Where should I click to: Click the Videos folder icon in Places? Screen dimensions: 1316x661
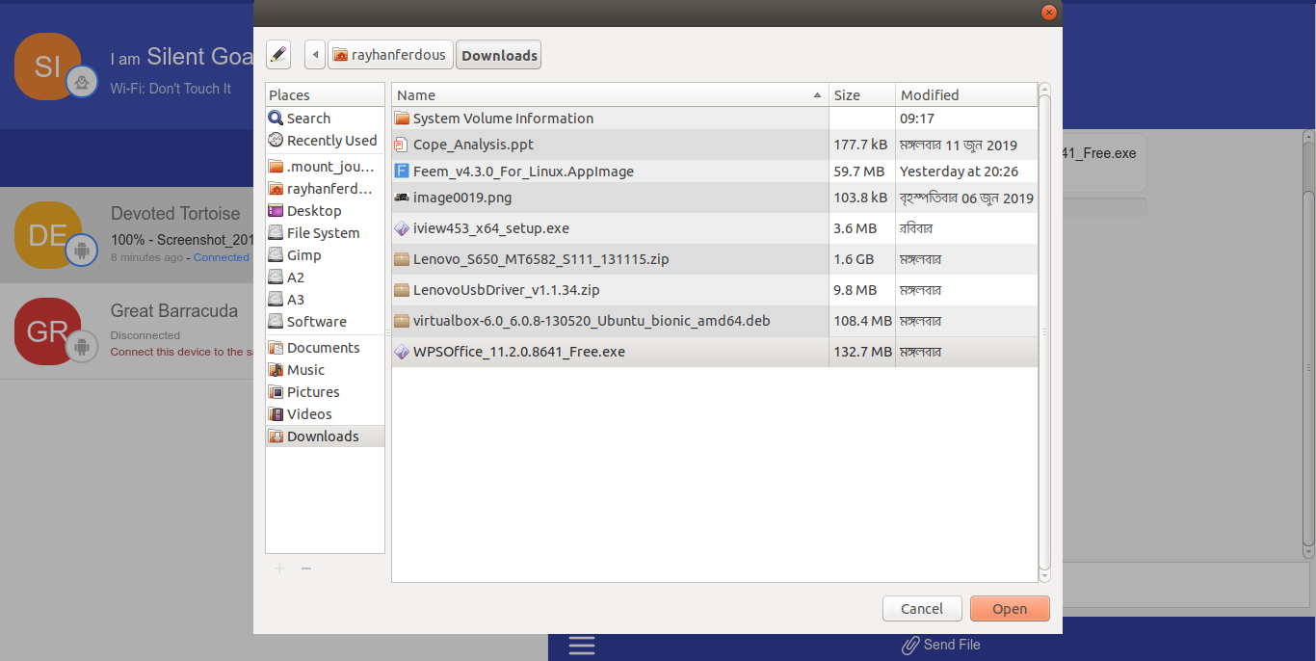click(x=276, y=414)
